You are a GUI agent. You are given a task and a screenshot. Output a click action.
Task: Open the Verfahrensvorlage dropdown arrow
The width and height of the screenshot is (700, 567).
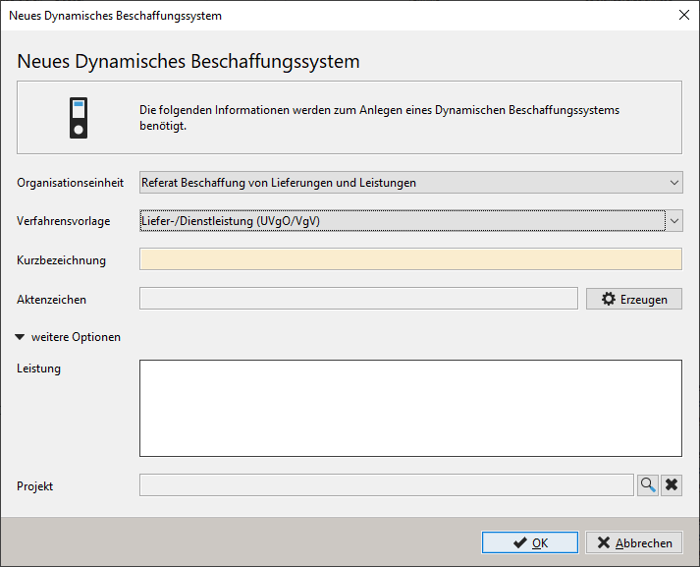point(674,221)
